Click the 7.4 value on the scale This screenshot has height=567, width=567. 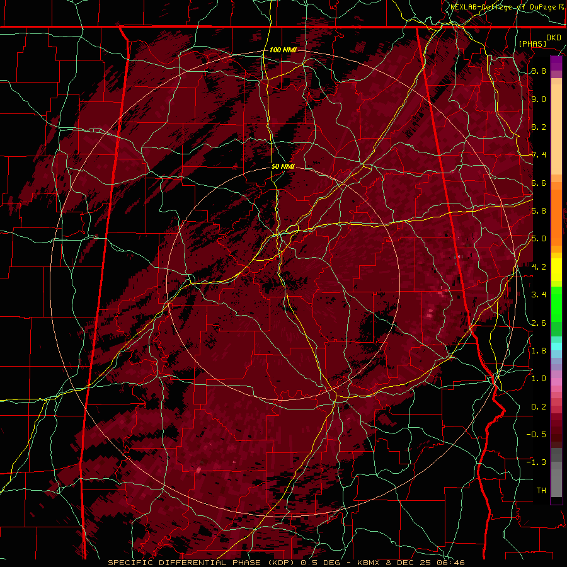539,155
